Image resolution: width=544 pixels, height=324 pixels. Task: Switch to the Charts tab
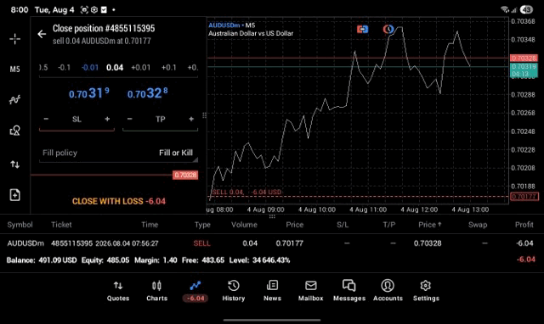[x=156, y=291]
